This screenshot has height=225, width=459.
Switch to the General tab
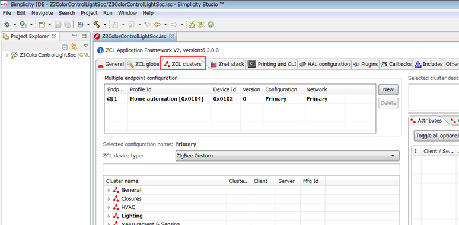click(x=111, y=64)
